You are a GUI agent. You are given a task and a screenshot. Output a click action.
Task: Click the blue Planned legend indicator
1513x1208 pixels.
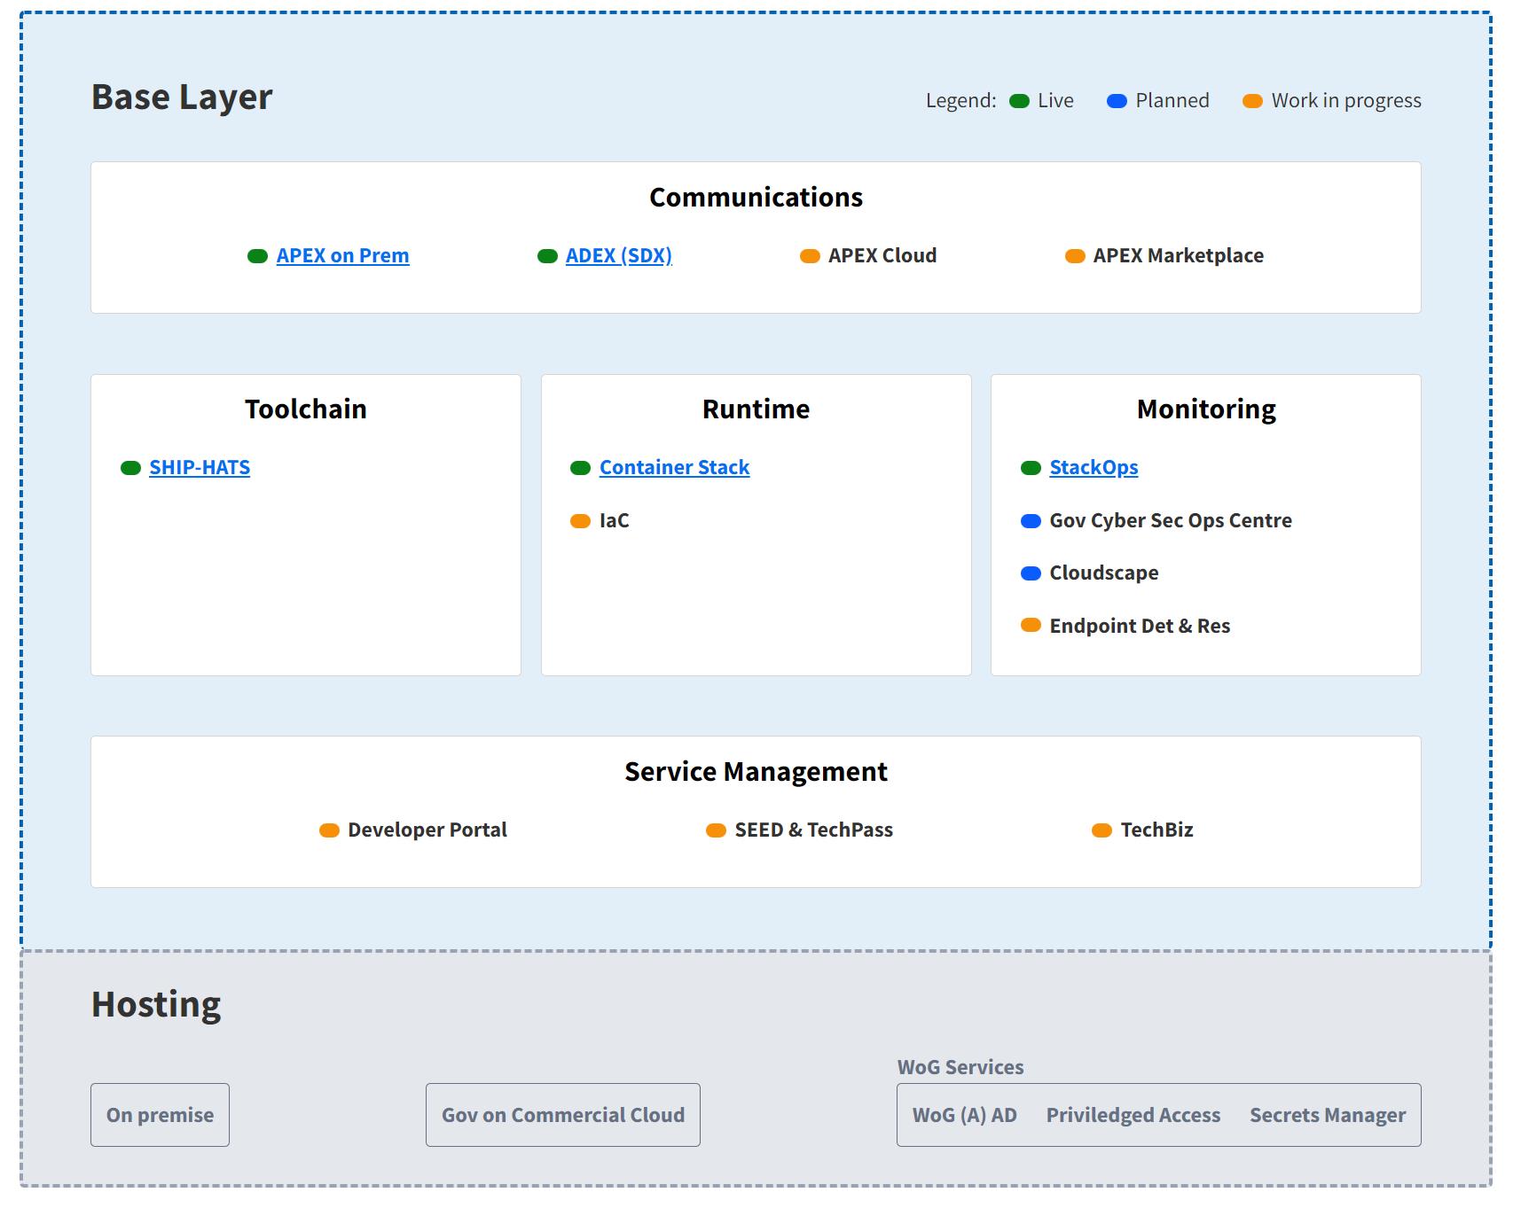tap(1117, 101)
